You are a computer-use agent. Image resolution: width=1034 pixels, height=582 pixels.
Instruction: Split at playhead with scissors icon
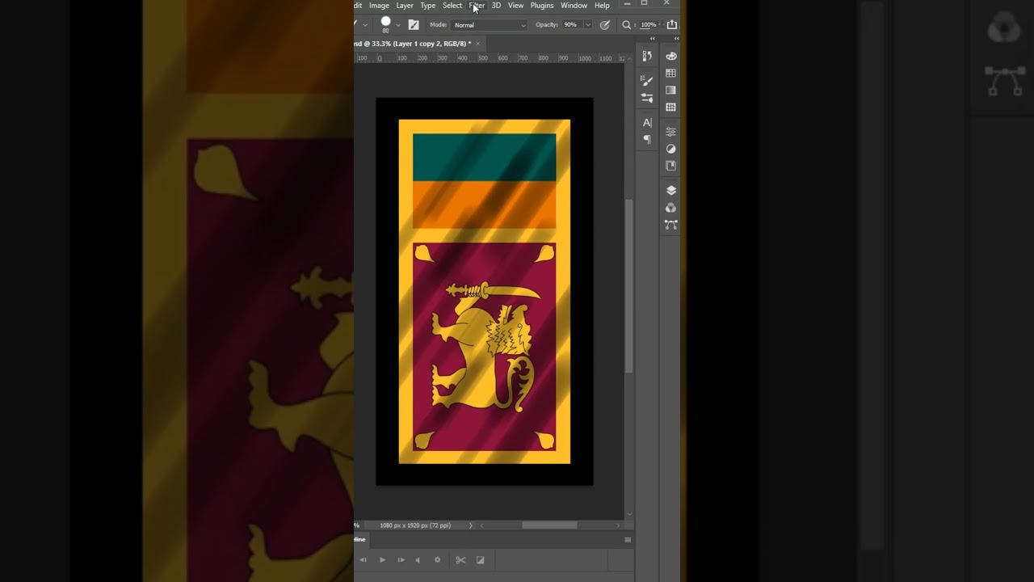[x=460, y=559]
